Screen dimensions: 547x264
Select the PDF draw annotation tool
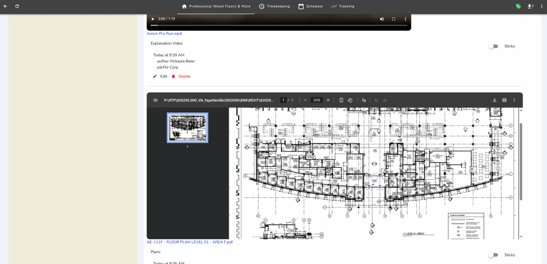click(364, 100)
